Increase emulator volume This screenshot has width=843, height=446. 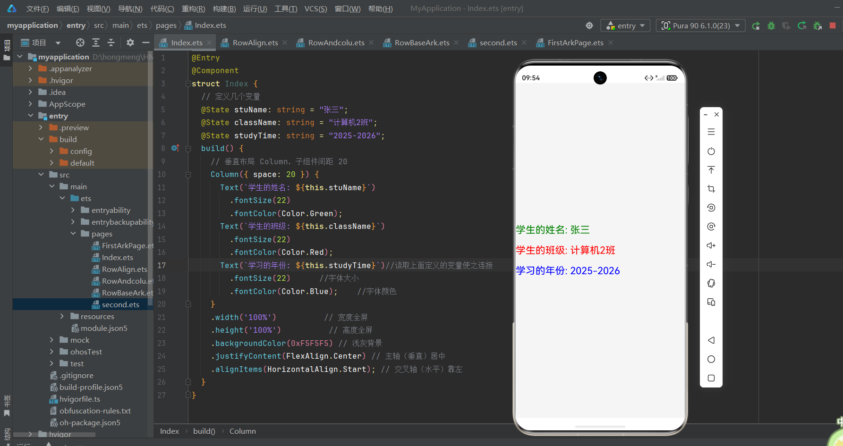click(711, 245)
